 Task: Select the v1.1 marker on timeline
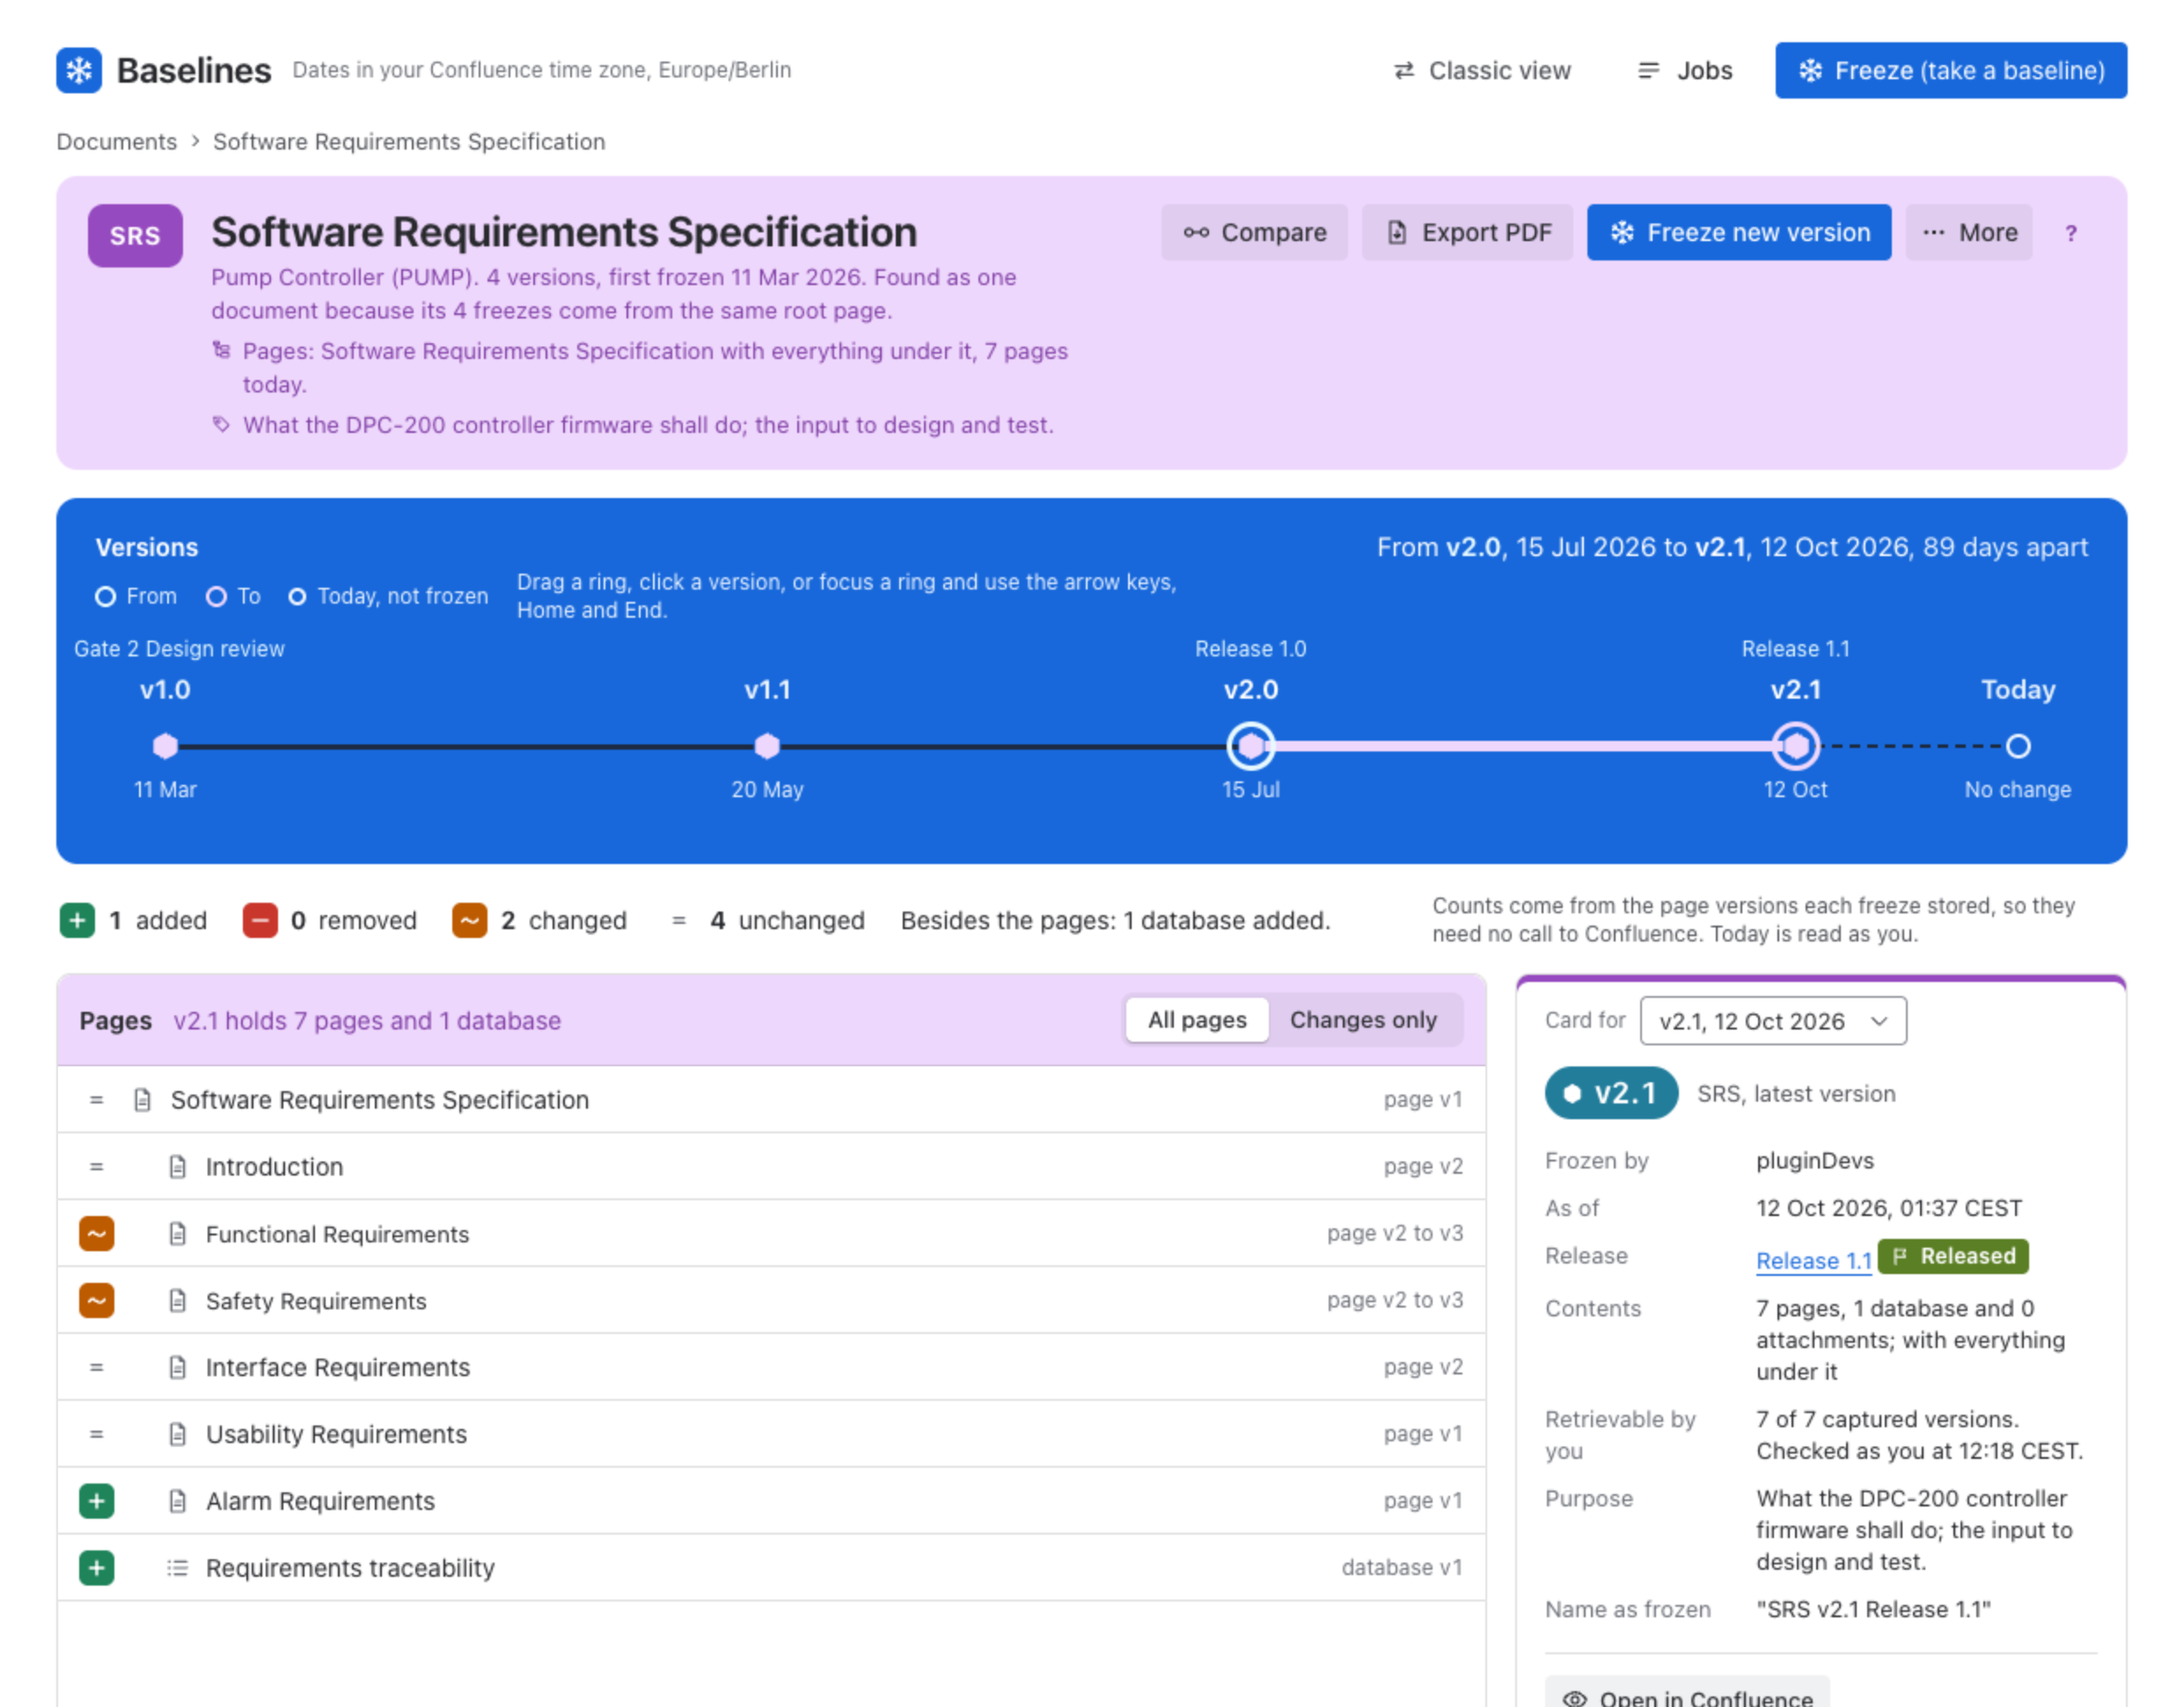tap(767, 746)
